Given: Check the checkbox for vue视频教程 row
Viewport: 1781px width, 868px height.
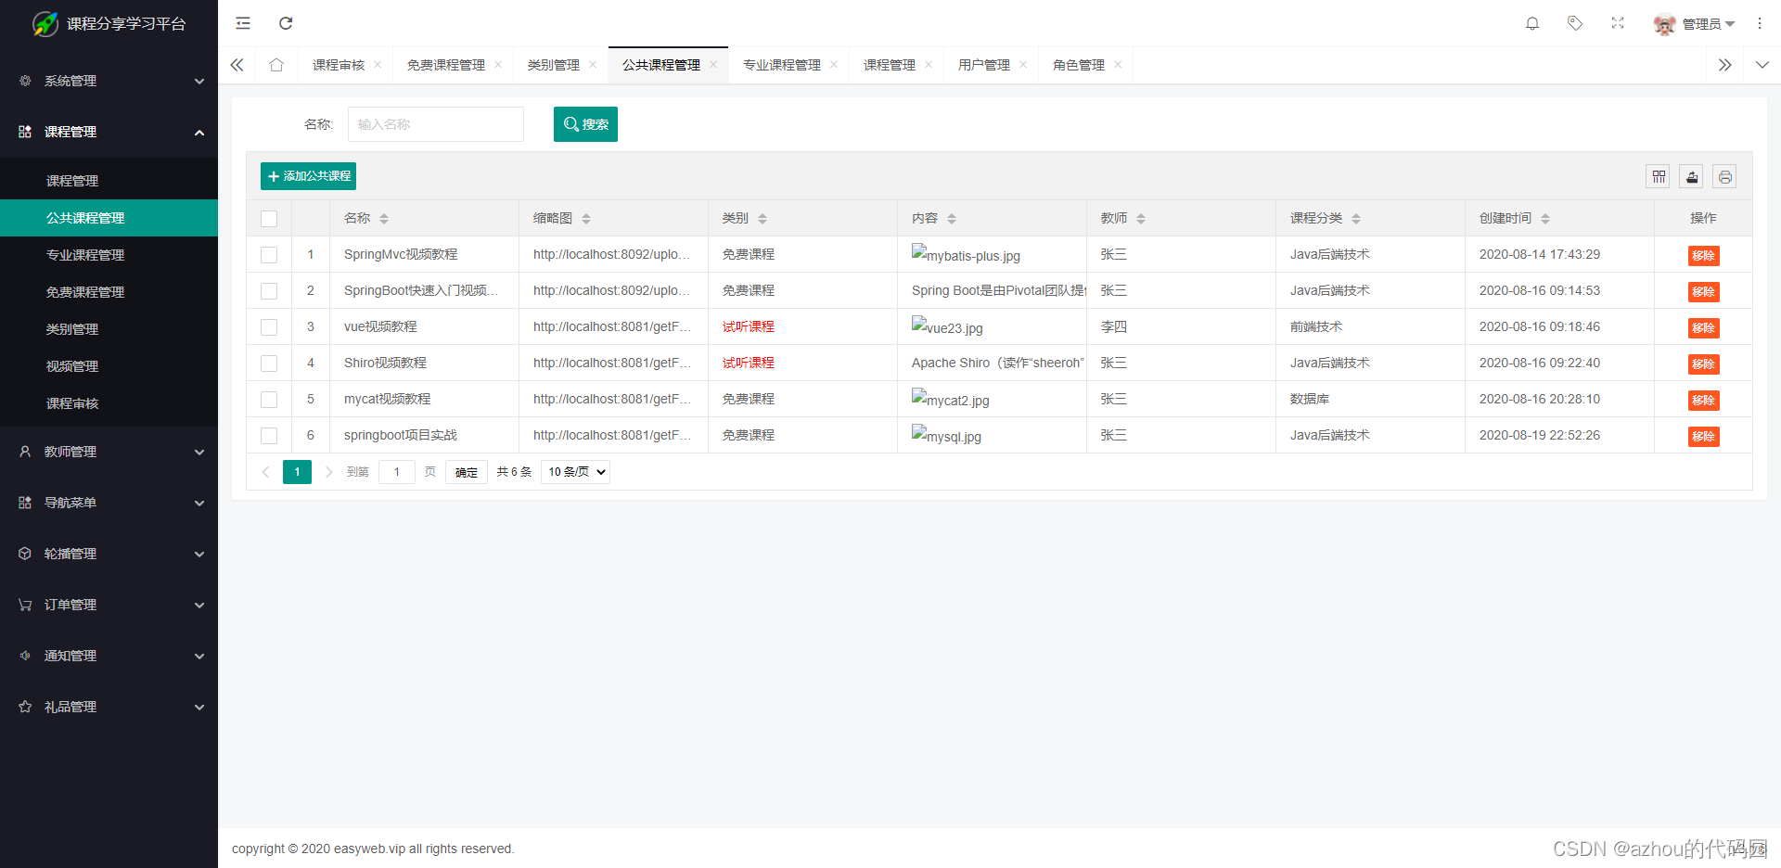Looking at the screenshot, I should point(269,326).
